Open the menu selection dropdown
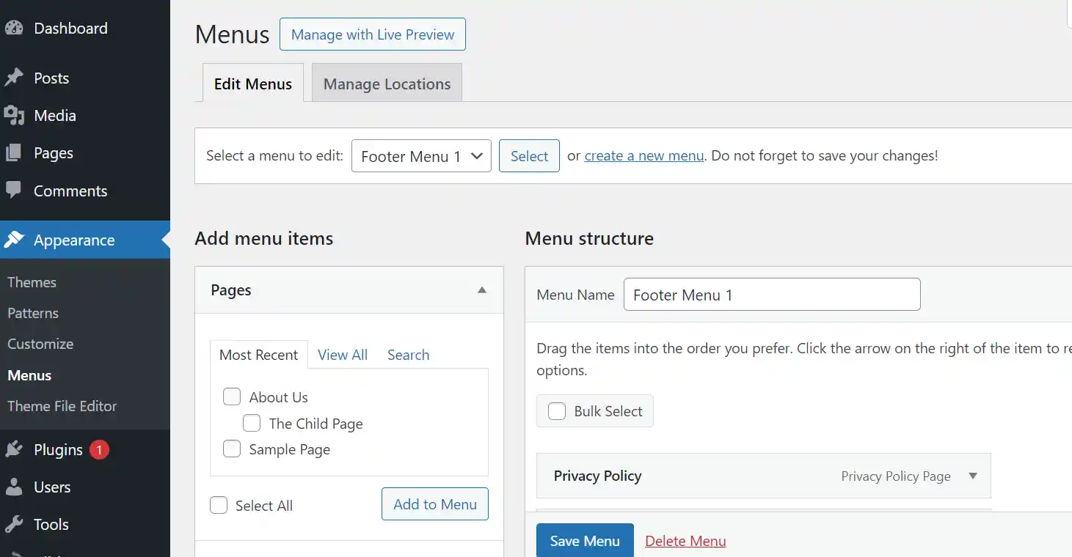The image size is (1072, 557). [421, 156]
